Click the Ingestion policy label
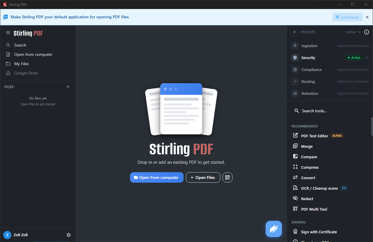Image resolution: width=373 pixels, height=242 pixels. point(309,46)
